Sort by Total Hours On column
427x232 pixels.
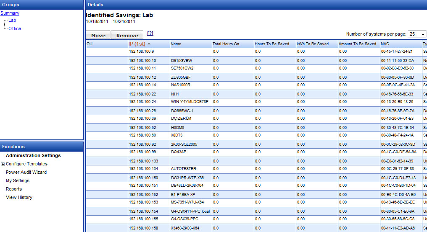pos(226,44)
